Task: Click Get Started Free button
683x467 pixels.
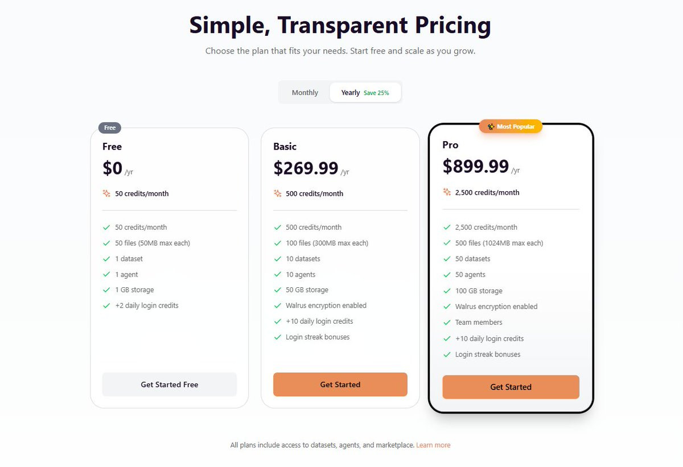Action: point(170,385)
